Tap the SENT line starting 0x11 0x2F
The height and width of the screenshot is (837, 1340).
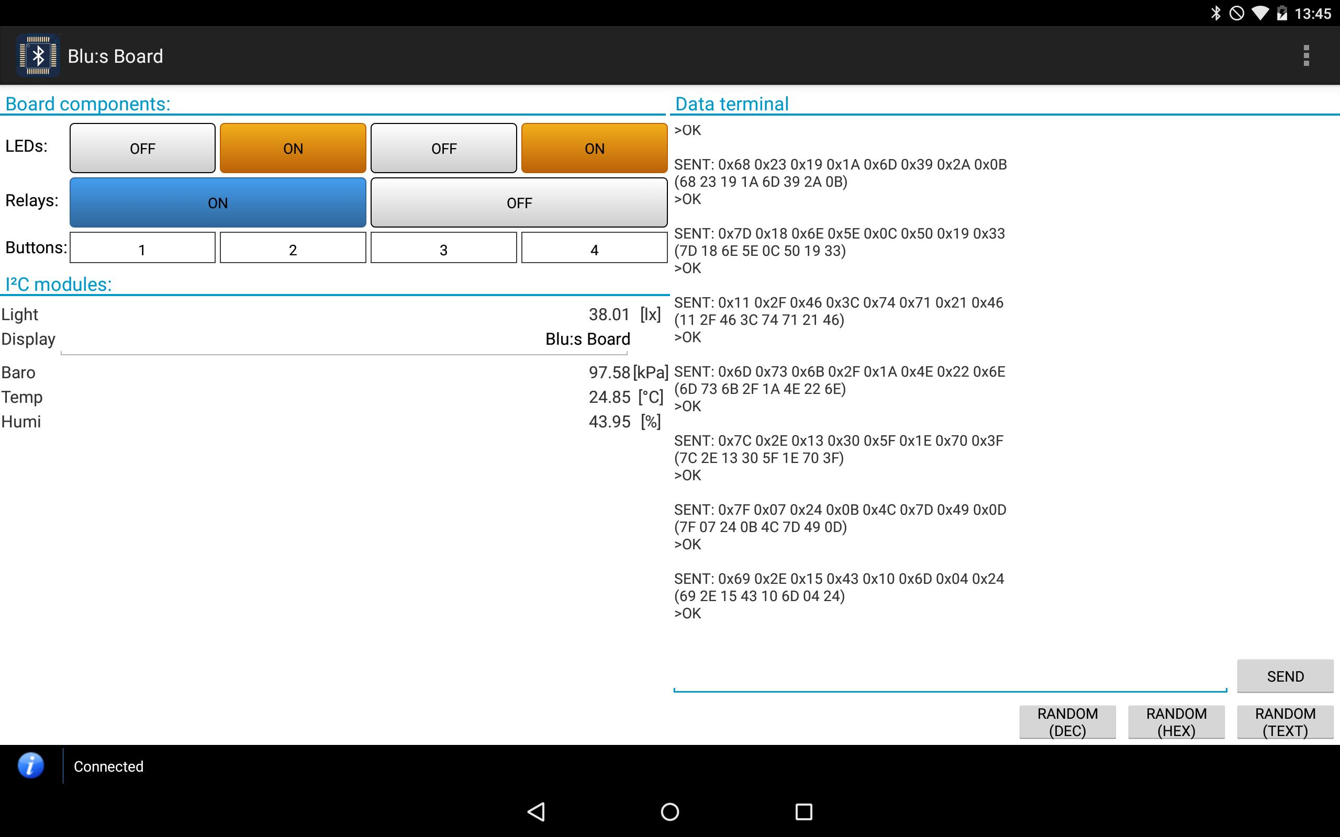pos(839,302)
